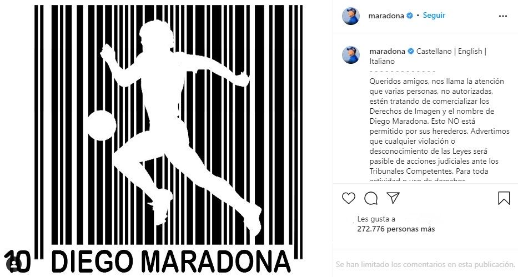The height and width of the screenshot is (277, 518).
Task: Open maradona username in the caption
Action: tap(387, 51)
